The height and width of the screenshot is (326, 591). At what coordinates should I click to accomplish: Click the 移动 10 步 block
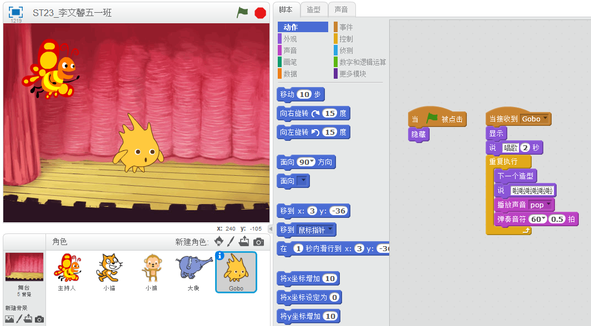pos(300,95)
